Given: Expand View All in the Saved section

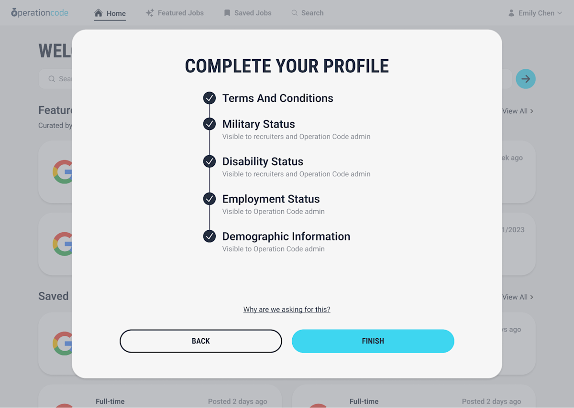Looking at the screenshot, I should click(518, 297).
